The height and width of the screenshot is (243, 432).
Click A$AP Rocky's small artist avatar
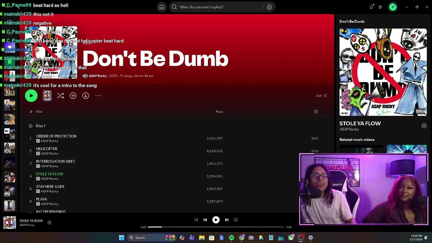coord(85,76)
